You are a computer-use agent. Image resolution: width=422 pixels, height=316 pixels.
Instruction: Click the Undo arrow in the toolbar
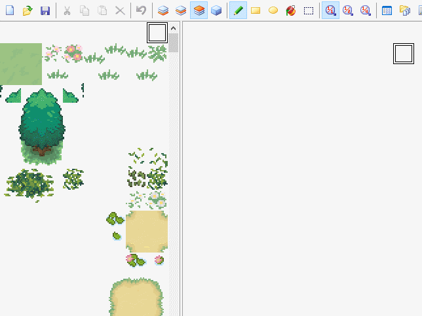[x=141, y=10]
